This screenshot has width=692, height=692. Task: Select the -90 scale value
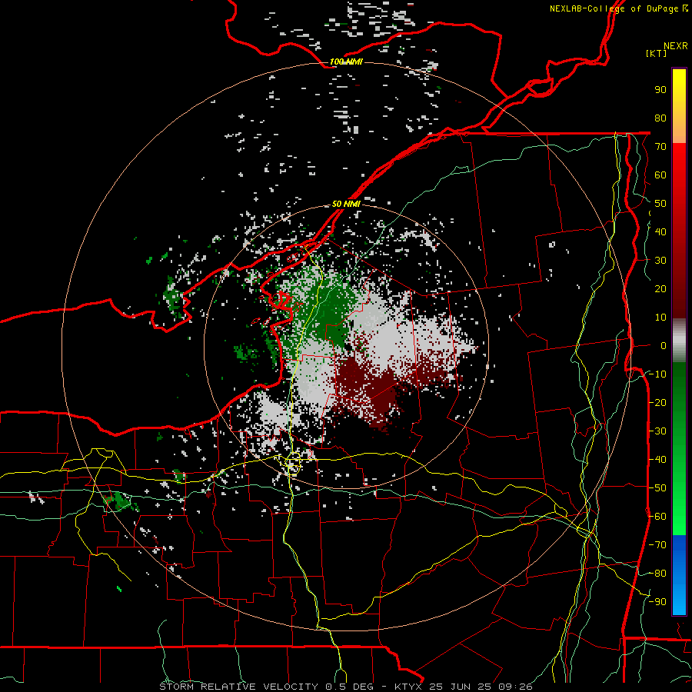click(657, 602)
